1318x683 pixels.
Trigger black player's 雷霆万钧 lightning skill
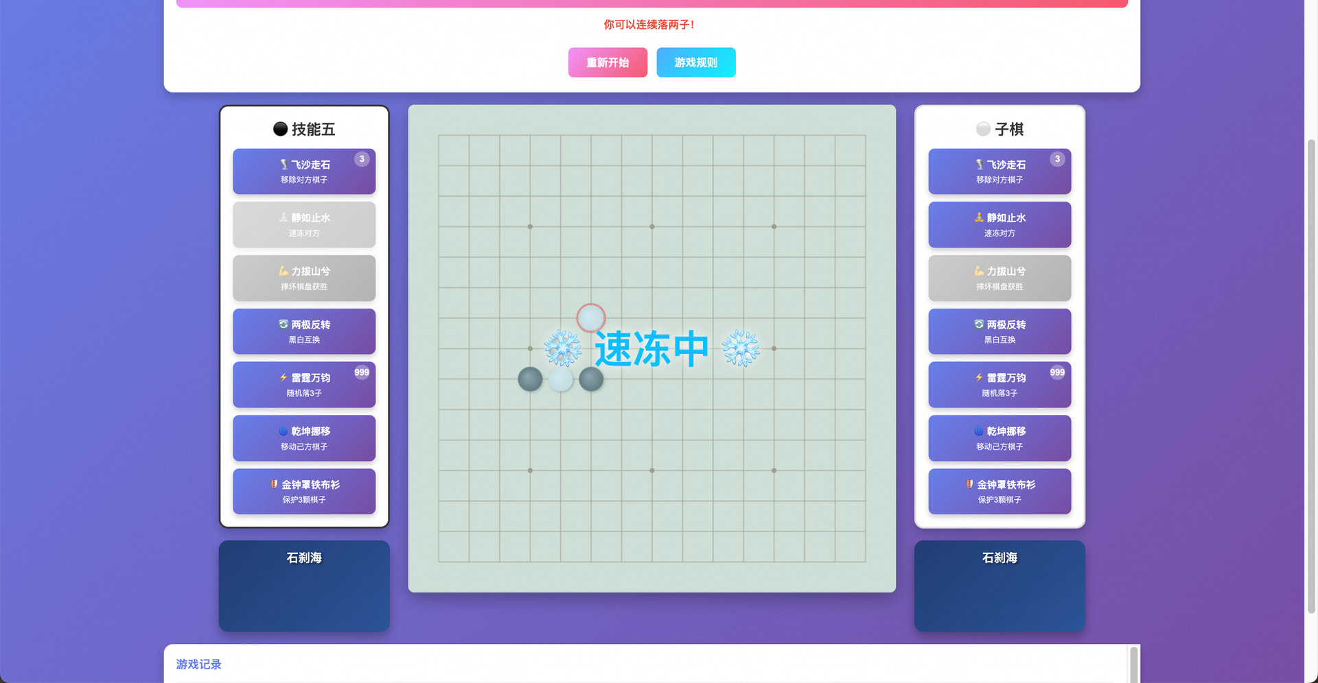click(x=303, y=385)
